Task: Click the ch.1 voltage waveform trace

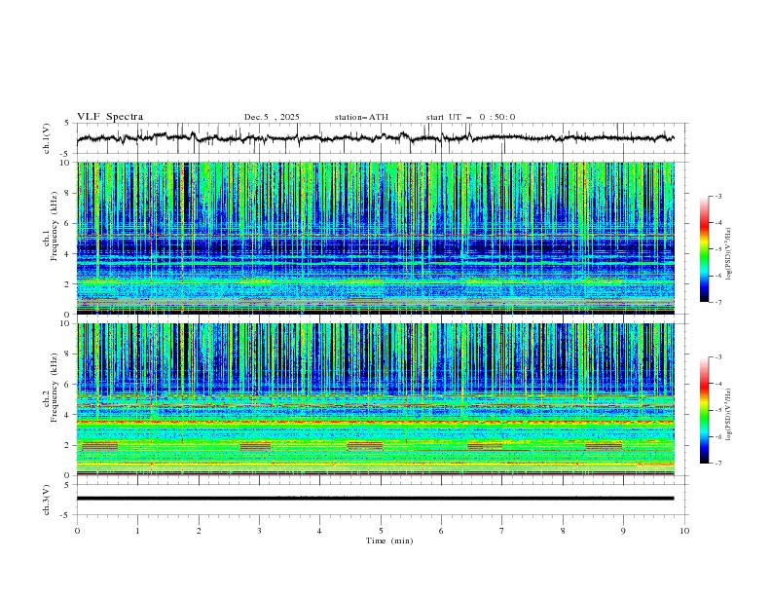Action: [375, 138]
